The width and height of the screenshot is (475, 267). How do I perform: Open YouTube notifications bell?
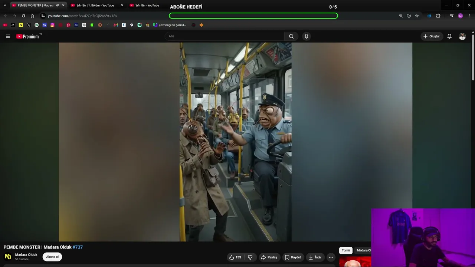tap(449, 36)
